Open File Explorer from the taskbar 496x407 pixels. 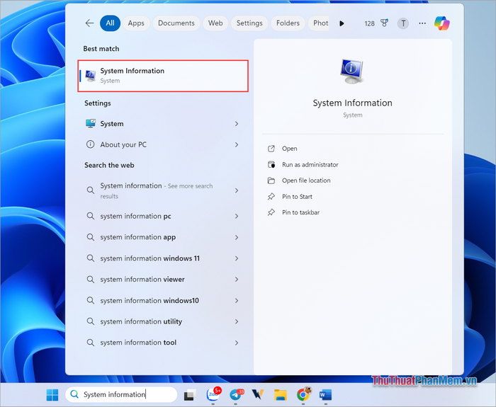(281, 395)
